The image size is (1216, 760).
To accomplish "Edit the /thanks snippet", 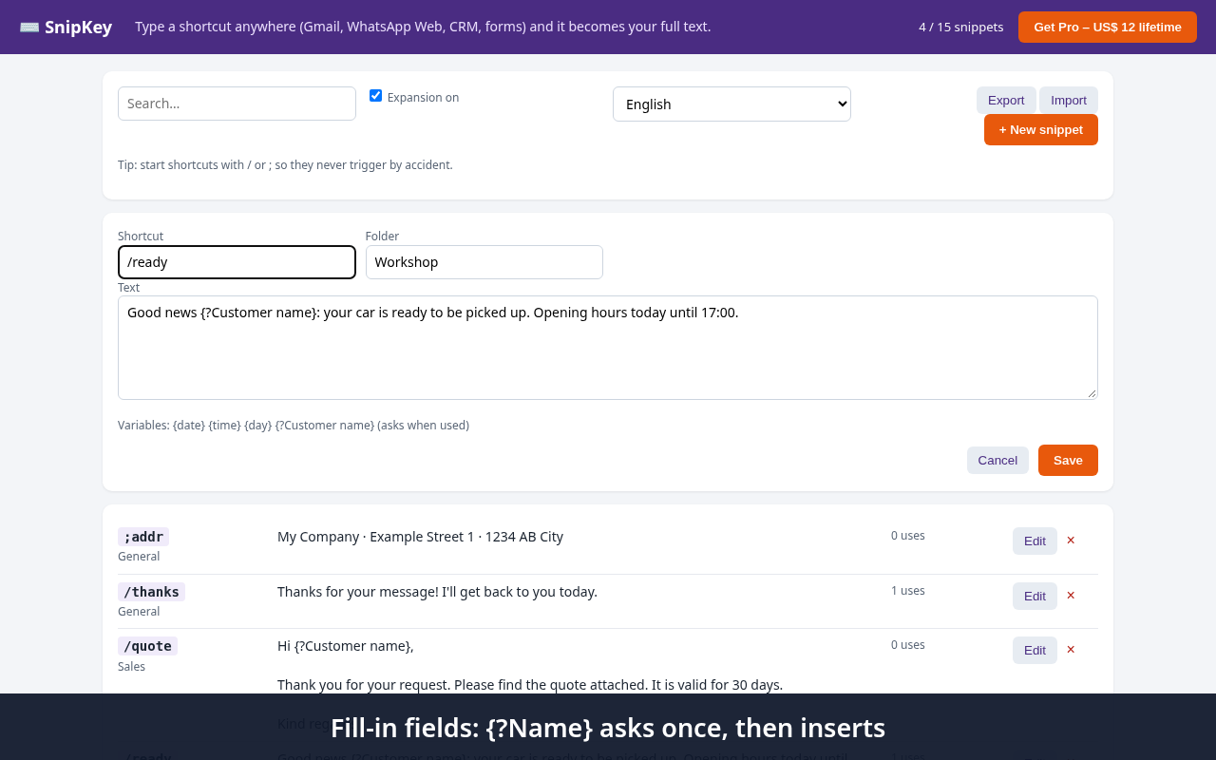I will [1035, 596].
